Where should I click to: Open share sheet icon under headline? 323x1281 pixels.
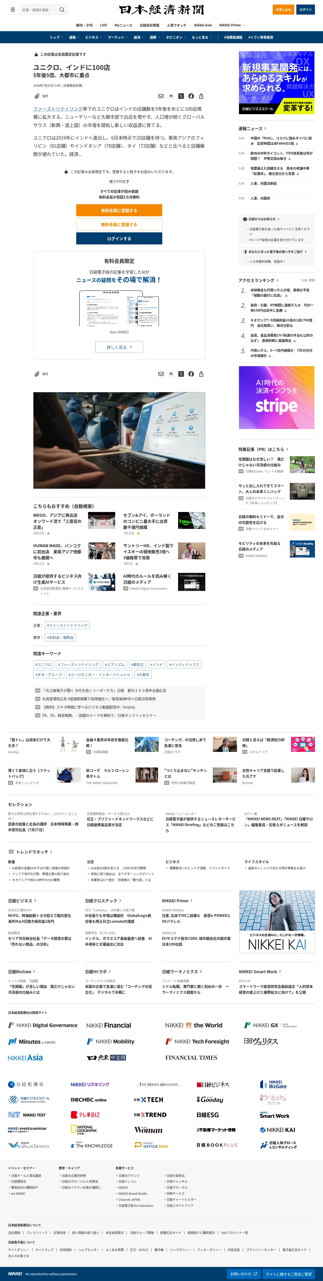coord(201,96)
